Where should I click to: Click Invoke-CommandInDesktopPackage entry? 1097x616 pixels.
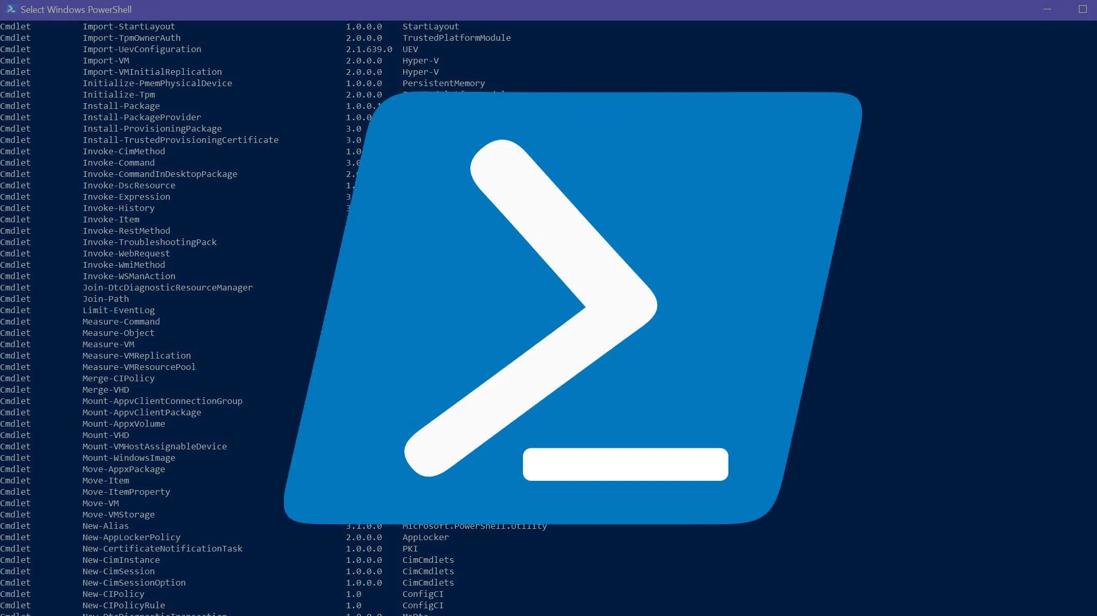pos(160,174)
